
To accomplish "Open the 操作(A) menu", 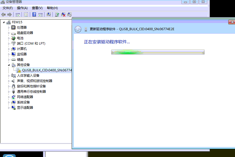I will 22,8.
